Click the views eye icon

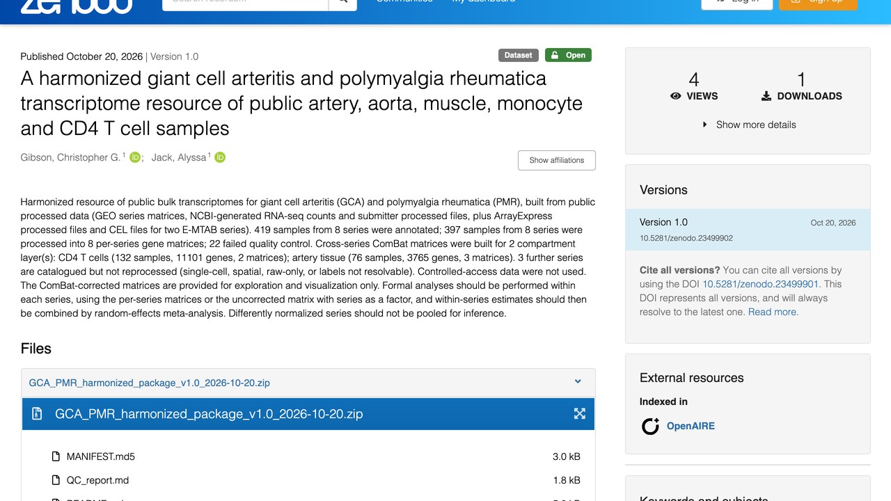pyautogui.click(x=675, y=96)
